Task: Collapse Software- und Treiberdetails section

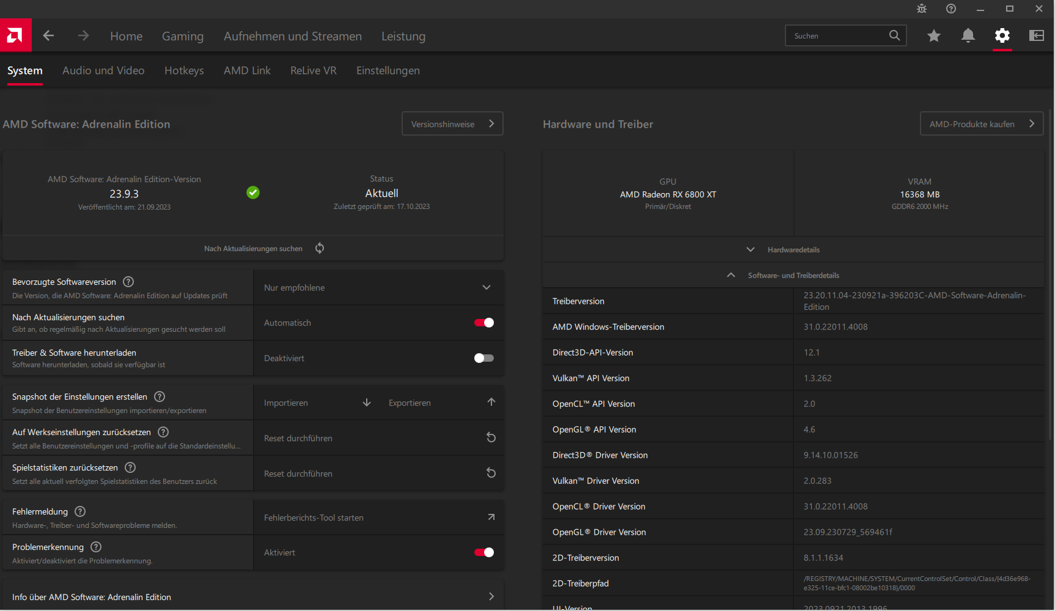Action: [793, 275]
